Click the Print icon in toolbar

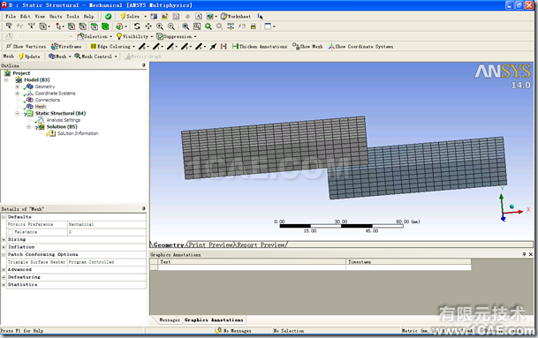coord(254,26)
